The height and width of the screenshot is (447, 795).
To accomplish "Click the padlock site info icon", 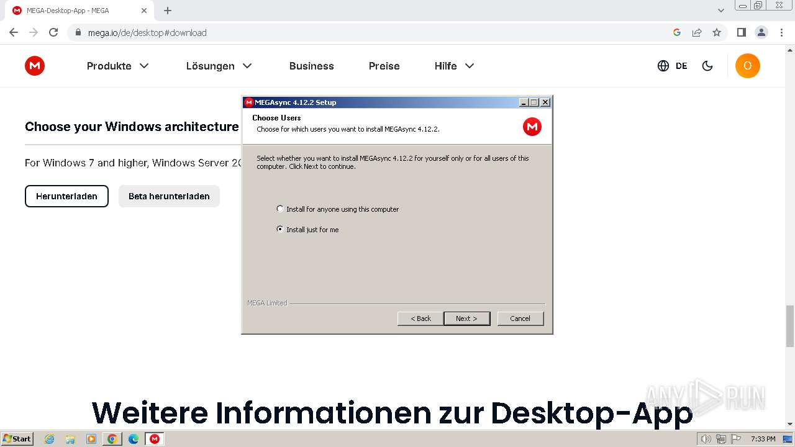I will pos(78,32).
